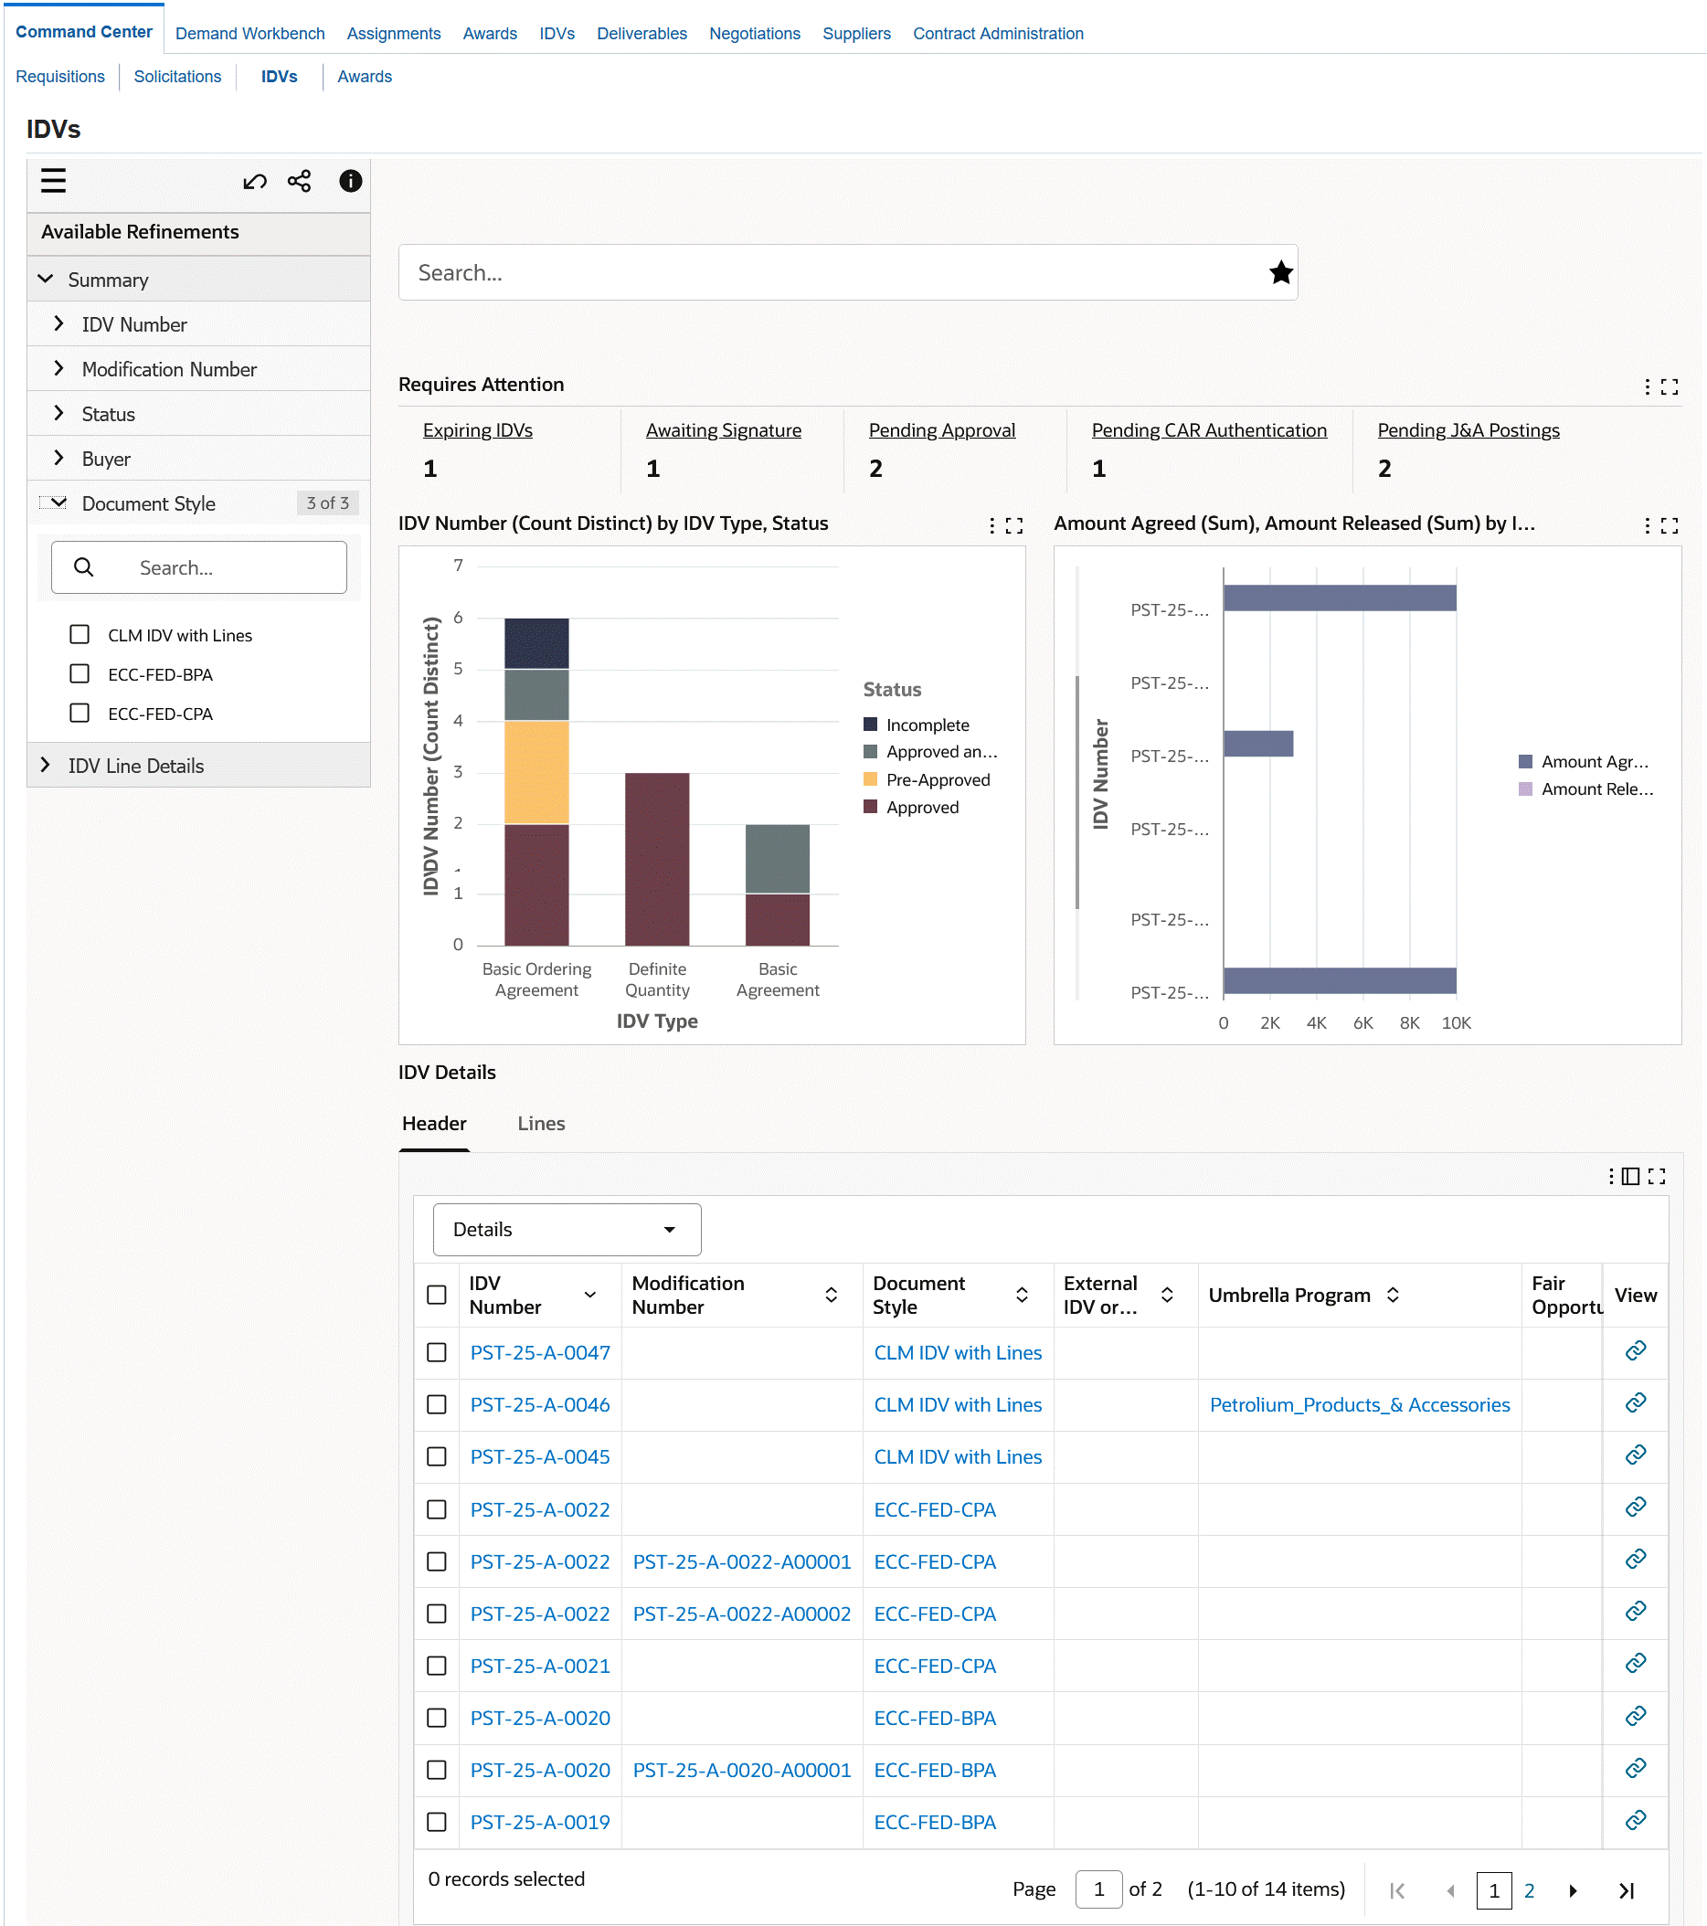Maximize the Requires Attention section

tap(1670, 386)
